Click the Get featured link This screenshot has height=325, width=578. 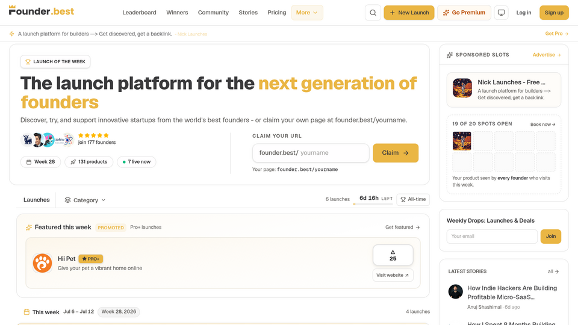tap(403, 227)
